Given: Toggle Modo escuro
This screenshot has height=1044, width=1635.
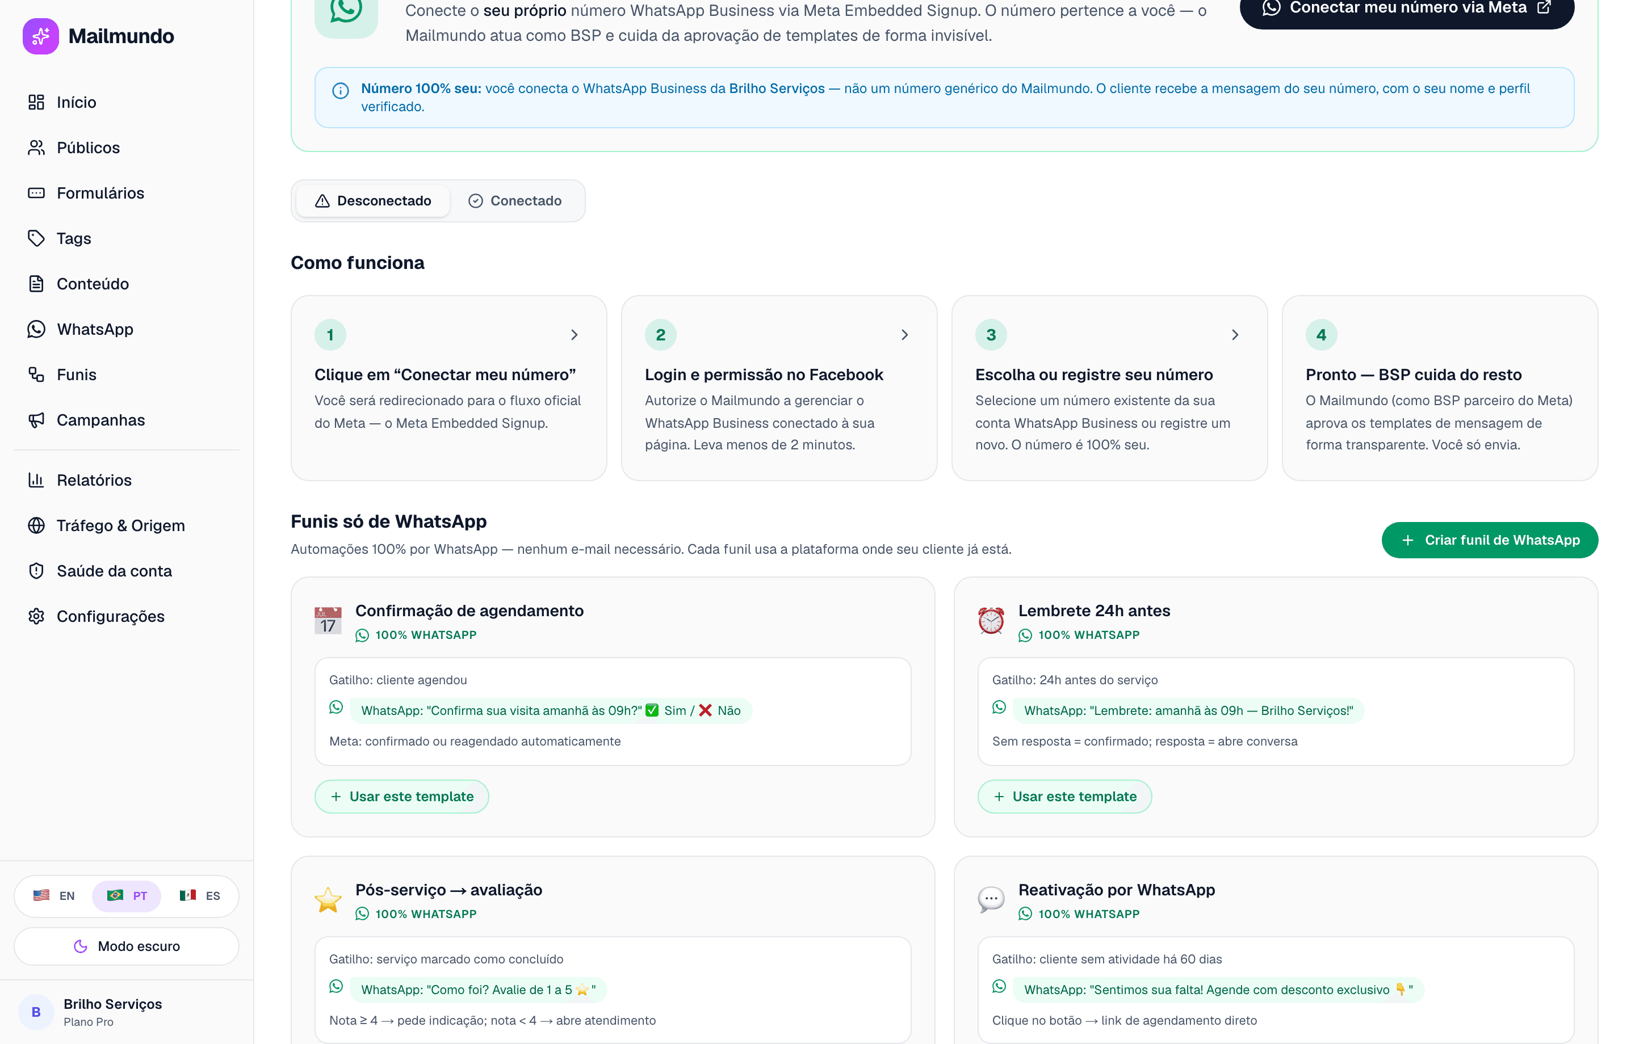Looking at the screenshot, I should (x=126, y=946).
